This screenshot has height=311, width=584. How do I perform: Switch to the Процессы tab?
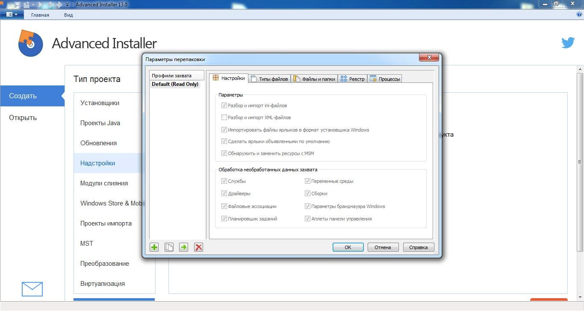click(385, 79)
